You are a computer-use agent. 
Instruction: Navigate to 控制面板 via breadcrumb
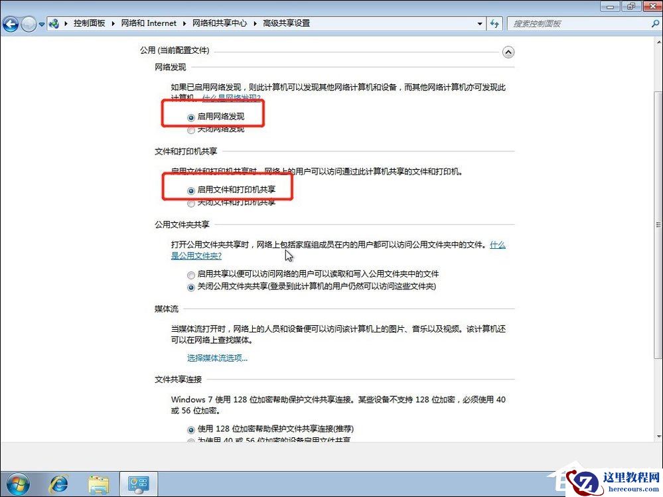coord(90,23)
